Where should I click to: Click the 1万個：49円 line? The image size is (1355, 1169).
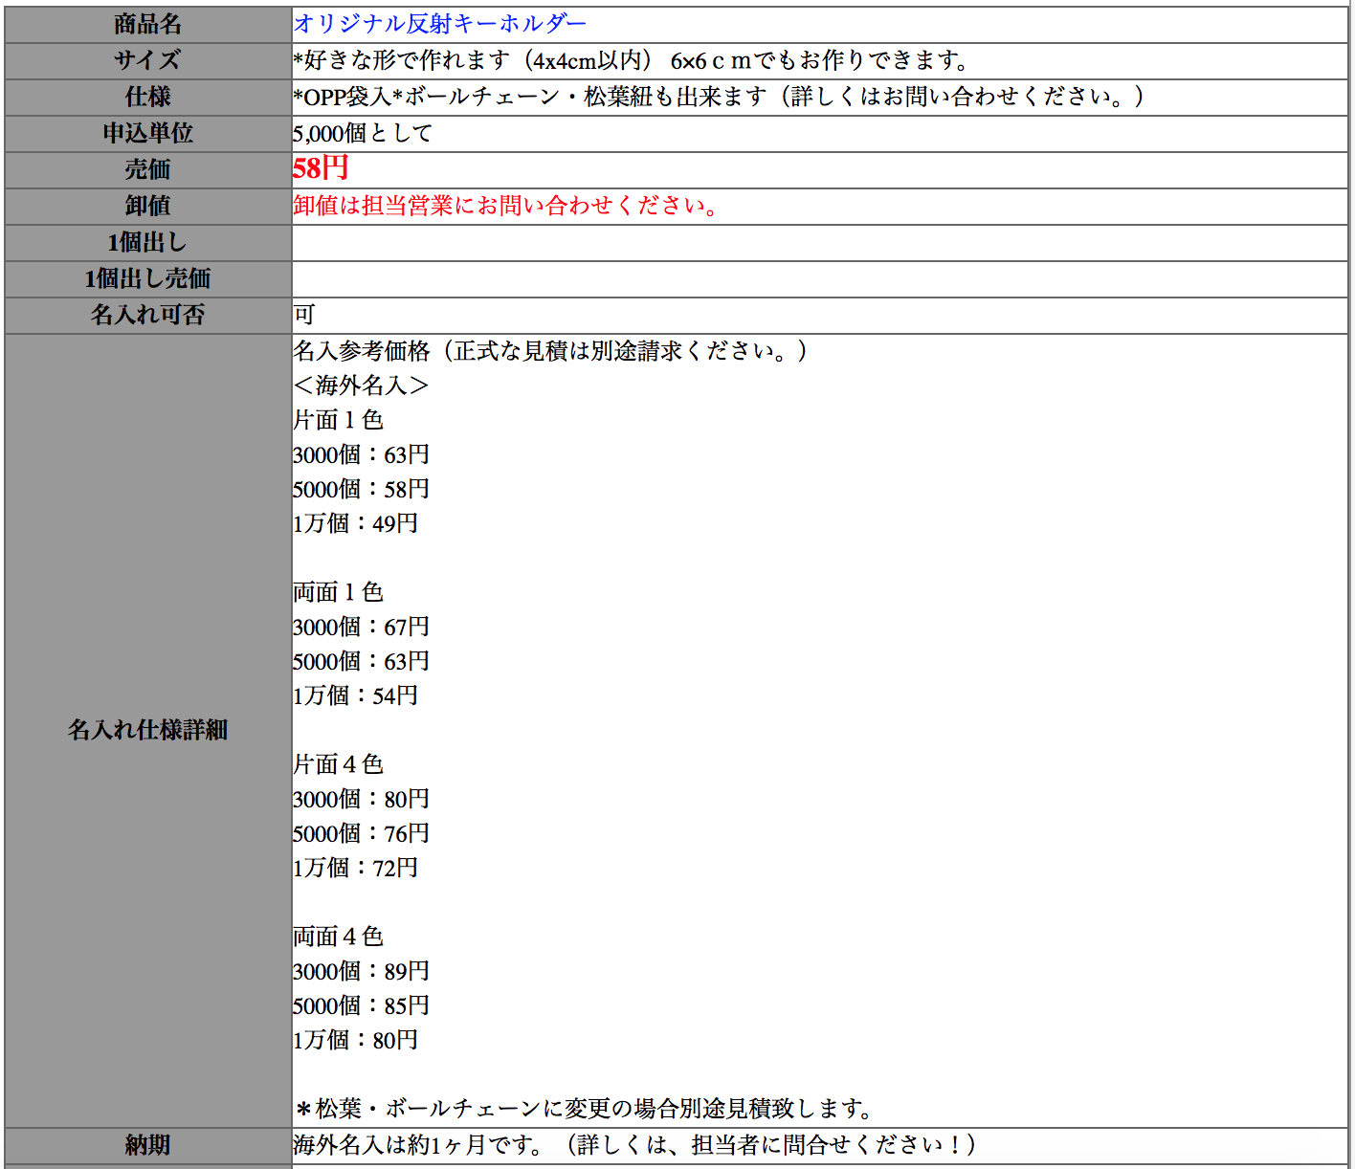[x=355, y=523]
